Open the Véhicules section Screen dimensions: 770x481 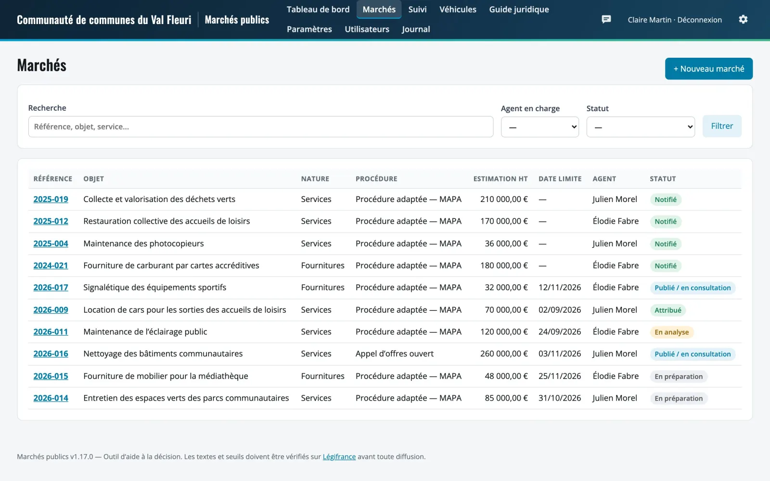458,10
